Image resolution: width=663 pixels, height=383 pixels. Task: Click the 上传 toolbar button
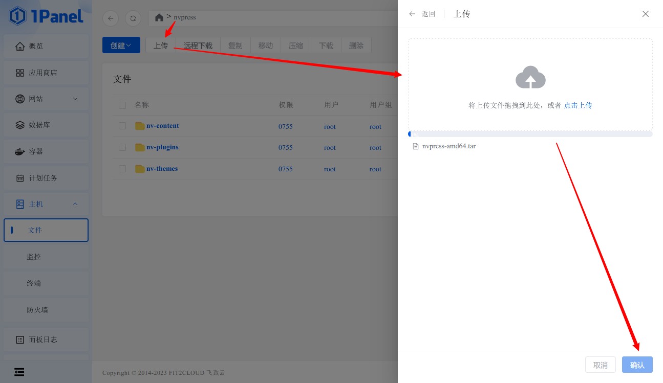[x=161, y=45]
